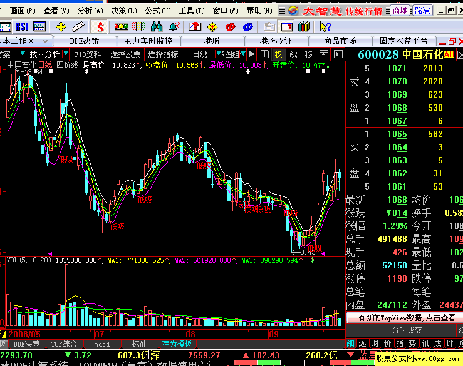Select the macd bottom tab
The height and width of the screenshot is (366, 463).
pyautogui.click(x=102, y=344)
